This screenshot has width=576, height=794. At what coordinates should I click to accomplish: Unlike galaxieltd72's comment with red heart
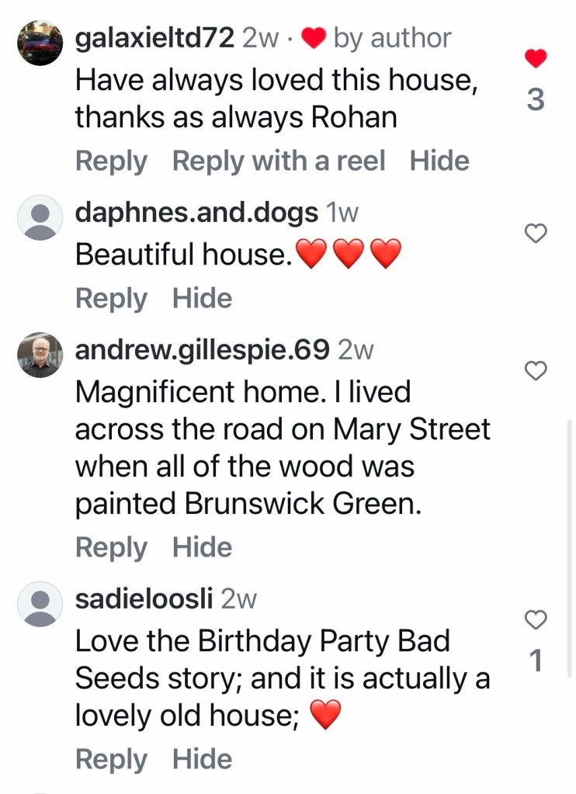(x=536, y=58)
